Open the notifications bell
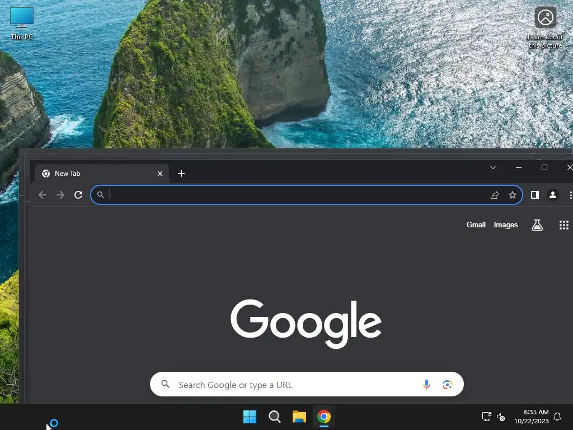Image resolution: width=573 pixels, height=430 pixels. [557, 417]
